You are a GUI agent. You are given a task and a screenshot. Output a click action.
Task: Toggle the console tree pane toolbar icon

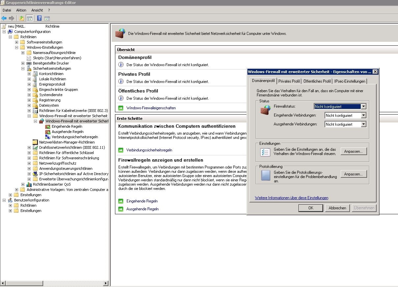coord(29,18)
